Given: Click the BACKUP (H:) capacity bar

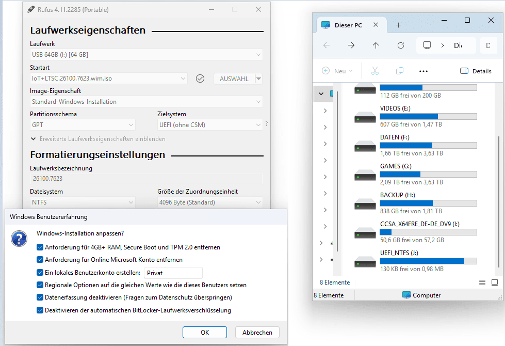Looking at the screenshot, I should tap(428, 203).
